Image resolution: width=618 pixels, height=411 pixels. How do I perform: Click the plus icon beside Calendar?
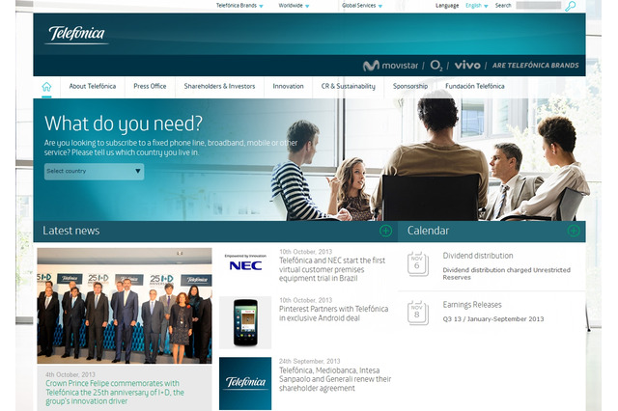[573, 231]
